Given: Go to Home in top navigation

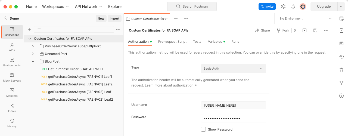Looking at the screenshot, I should point(31,7).
